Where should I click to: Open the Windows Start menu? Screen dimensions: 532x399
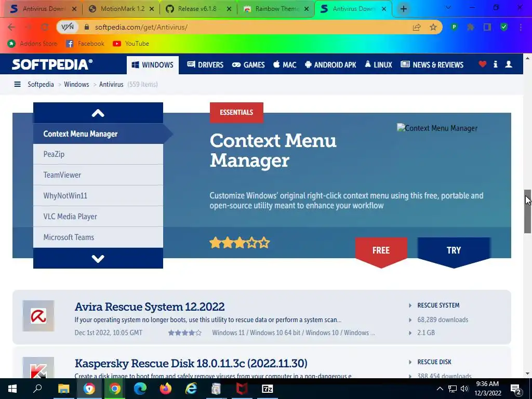12,389
